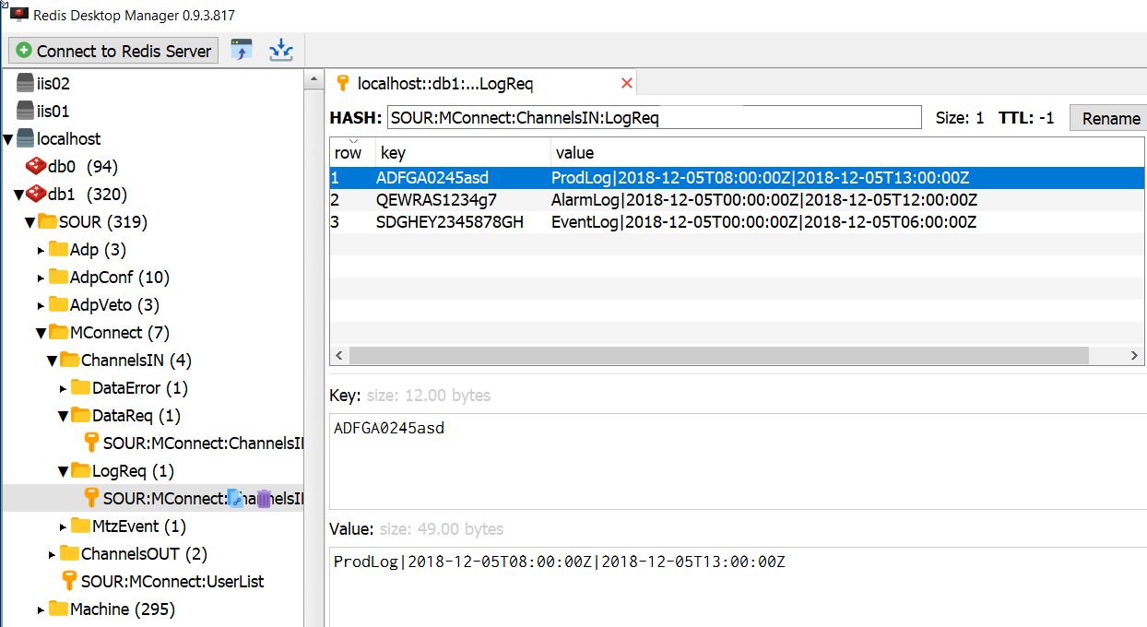Click the Adp folder icon
1147x627 pixels.
tap(58, 249)
